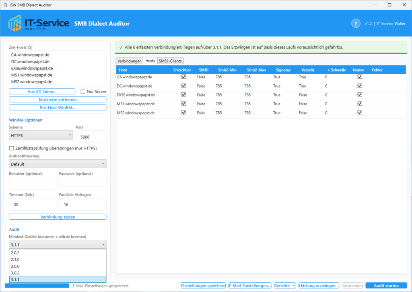The height and width of the screenshot is (292, 412).
Task: Open the help question mark icon
Action: pos(356,24)
